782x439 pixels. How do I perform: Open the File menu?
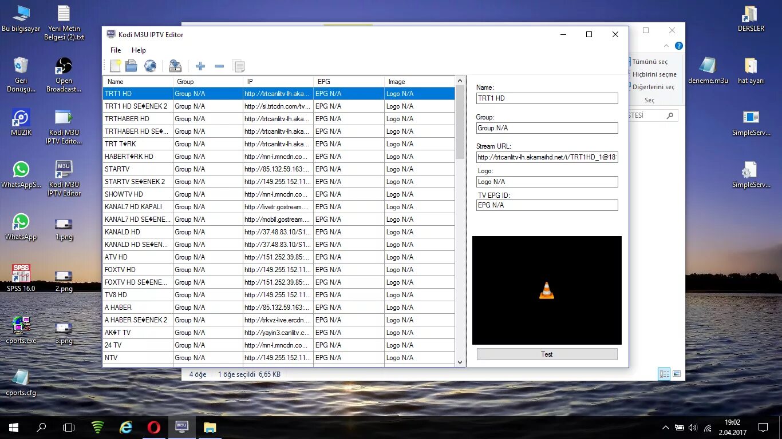point(116,50)
